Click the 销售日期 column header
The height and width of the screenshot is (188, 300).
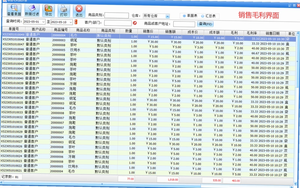pyautogui.click(x=273, y=33)
